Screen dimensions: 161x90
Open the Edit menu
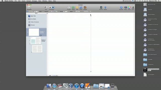[19, 1]
